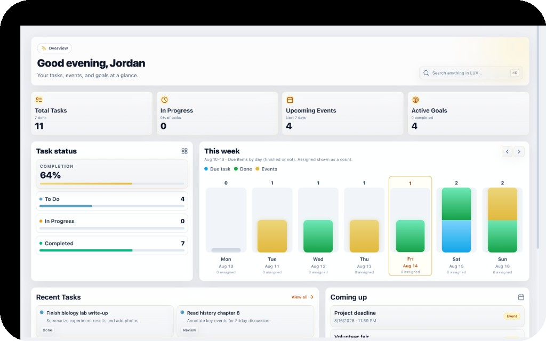Toggle the Due task legend item

(218, 169)
